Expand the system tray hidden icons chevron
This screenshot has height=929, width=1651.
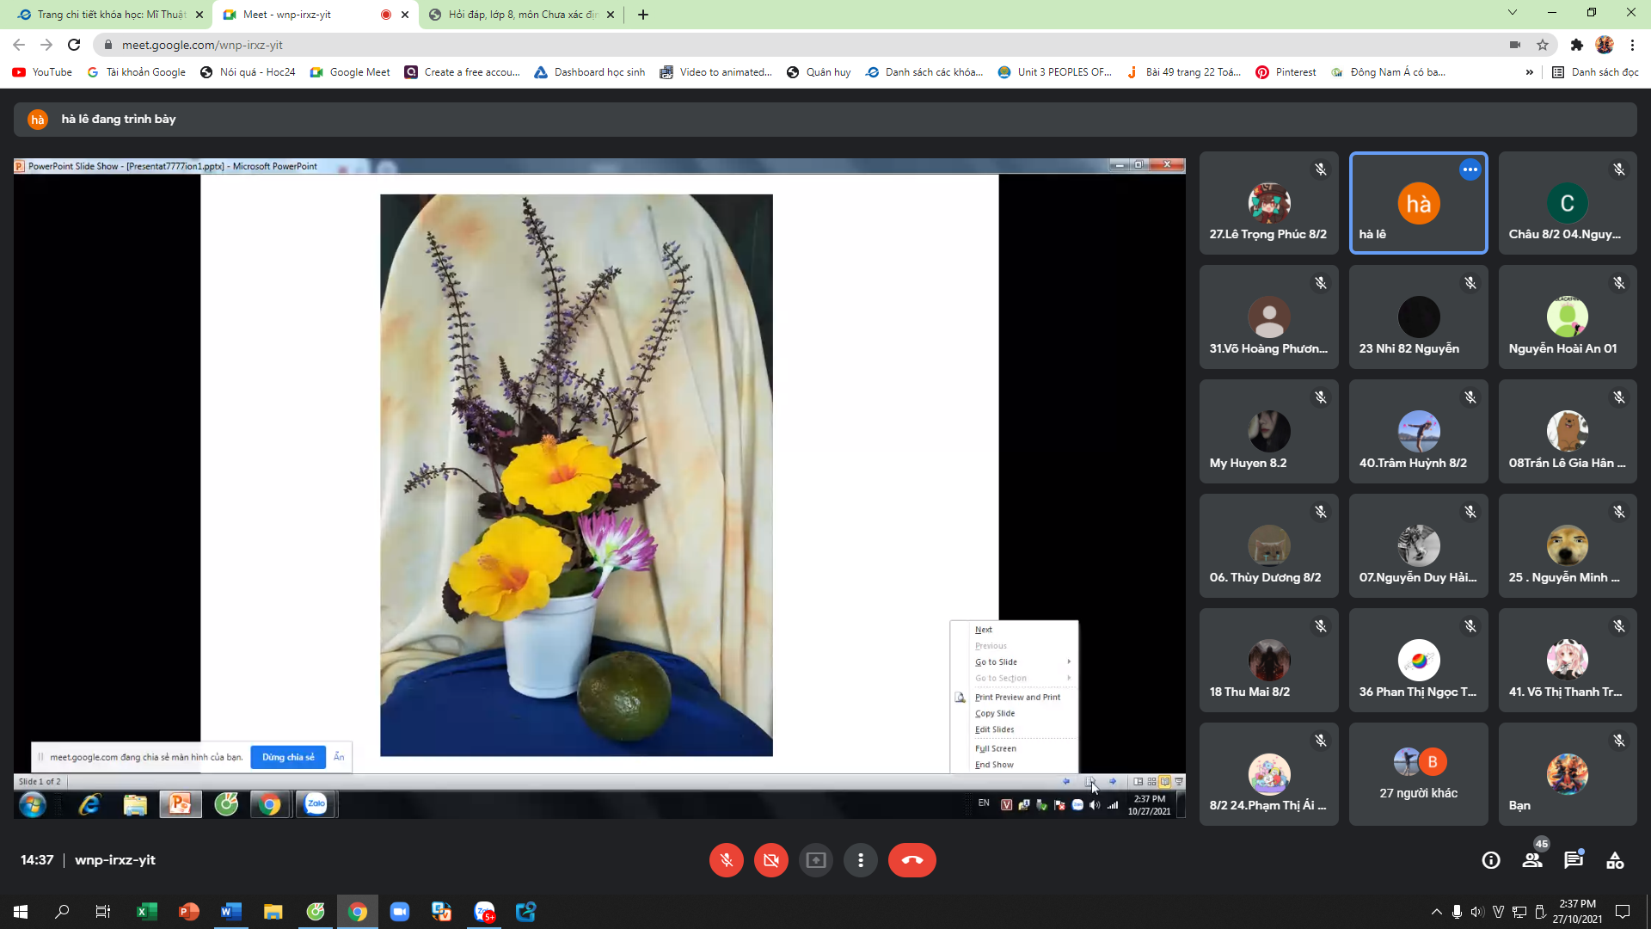[1436, 912]
